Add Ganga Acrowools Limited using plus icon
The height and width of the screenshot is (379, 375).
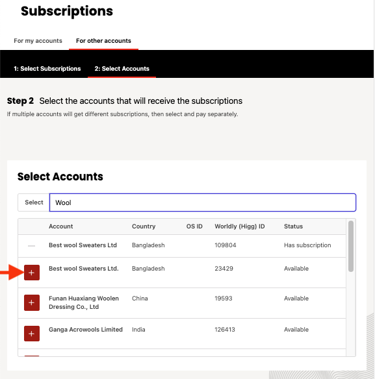pos(32,334)
